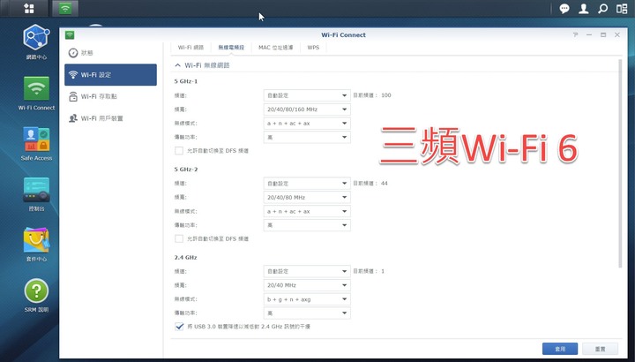Open the main menu grid icon

point(29,8)
